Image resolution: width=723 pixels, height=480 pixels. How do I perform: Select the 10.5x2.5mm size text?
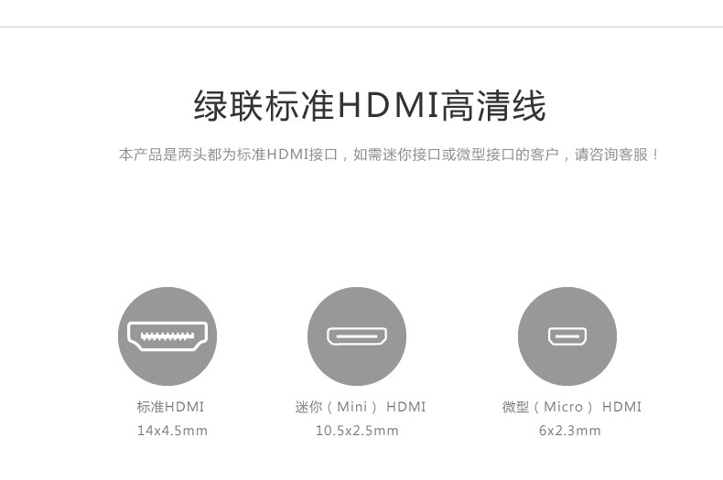click(x=357, y=431)
